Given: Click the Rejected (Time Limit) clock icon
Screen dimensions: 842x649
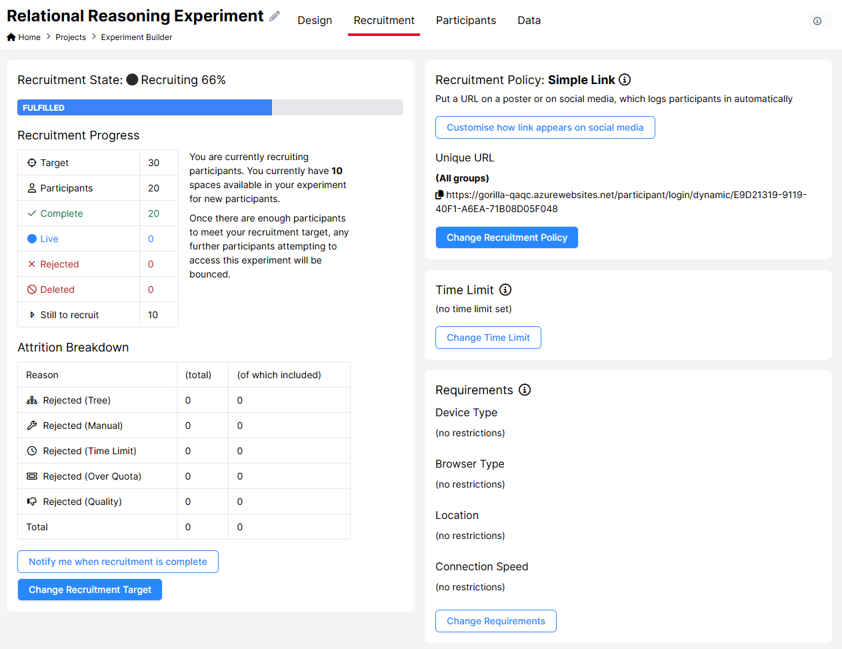Looking at the screenshot, I should point(32,451).
